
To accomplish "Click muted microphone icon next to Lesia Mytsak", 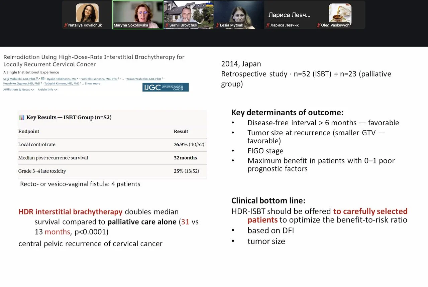I will click(217, 25).
